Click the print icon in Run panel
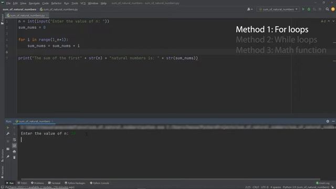336x189 pixels. click(14, 152)
